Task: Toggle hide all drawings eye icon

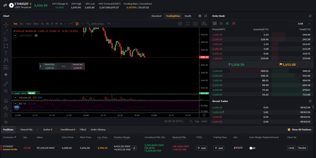Action: (6, 122)
